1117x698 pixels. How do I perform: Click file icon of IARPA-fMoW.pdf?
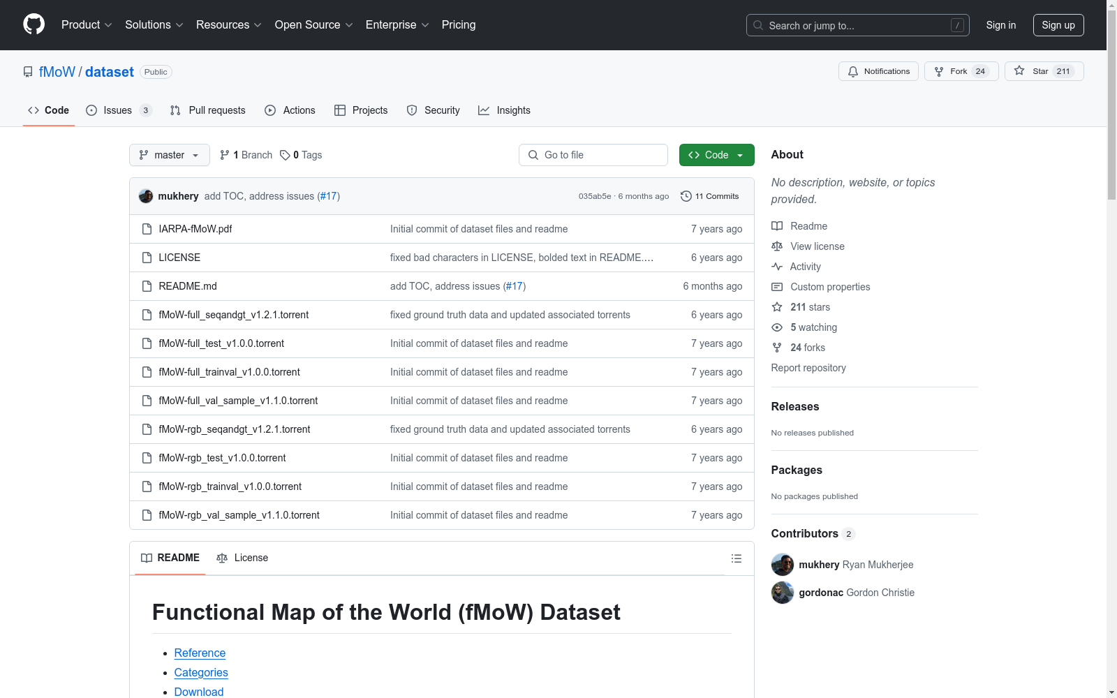pyautogui.click(x=147, y=229)
